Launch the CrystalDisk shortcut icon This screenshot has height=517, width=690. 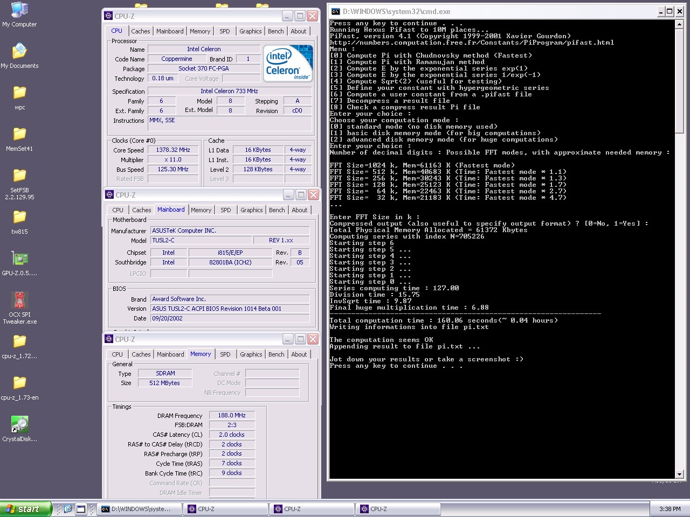tap(19, 424)
